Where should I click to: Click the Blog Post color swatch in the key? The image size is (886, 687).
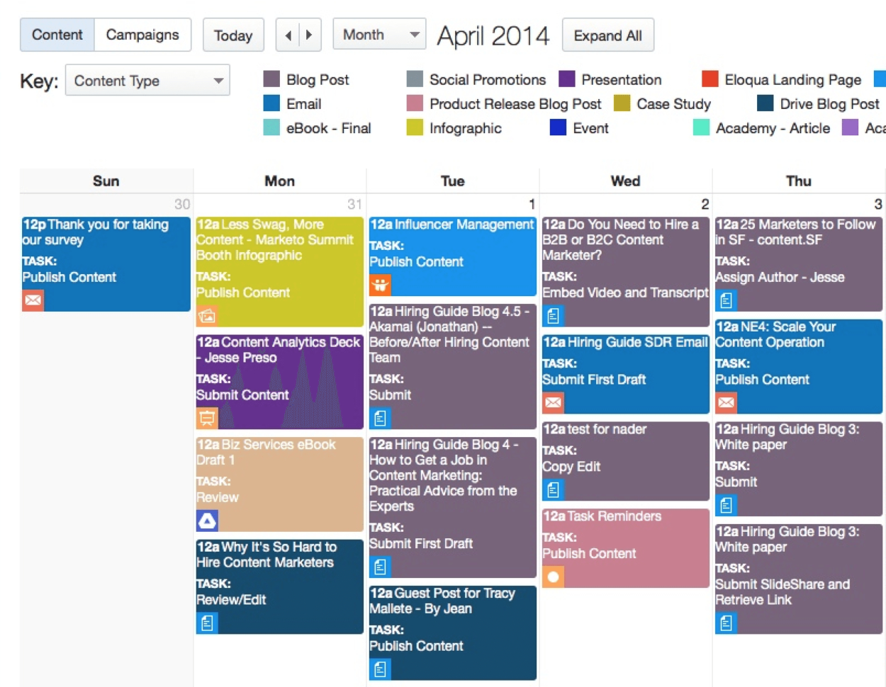(x=271, y=79)
